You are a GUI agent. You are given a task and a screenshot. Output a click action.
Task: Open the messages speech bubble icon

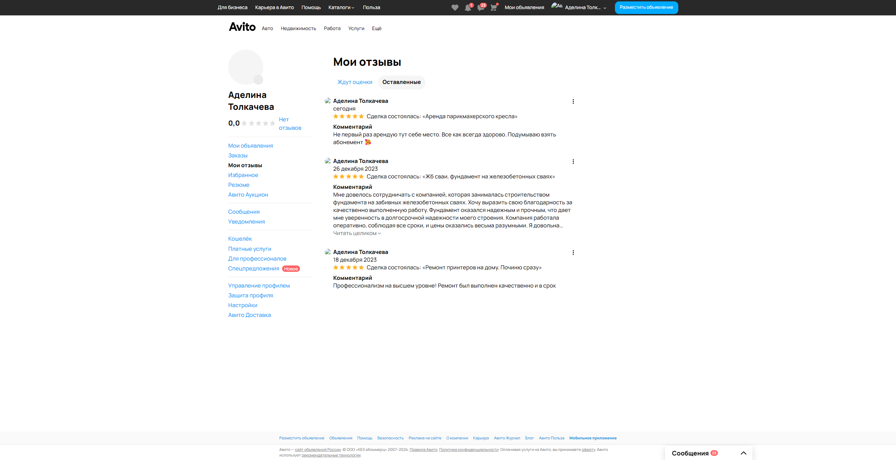click(481, 8)
